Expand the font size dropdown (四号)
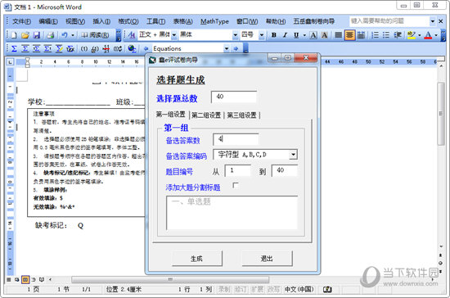This screenshot has width=450, height=298. (x=262, y=35)
